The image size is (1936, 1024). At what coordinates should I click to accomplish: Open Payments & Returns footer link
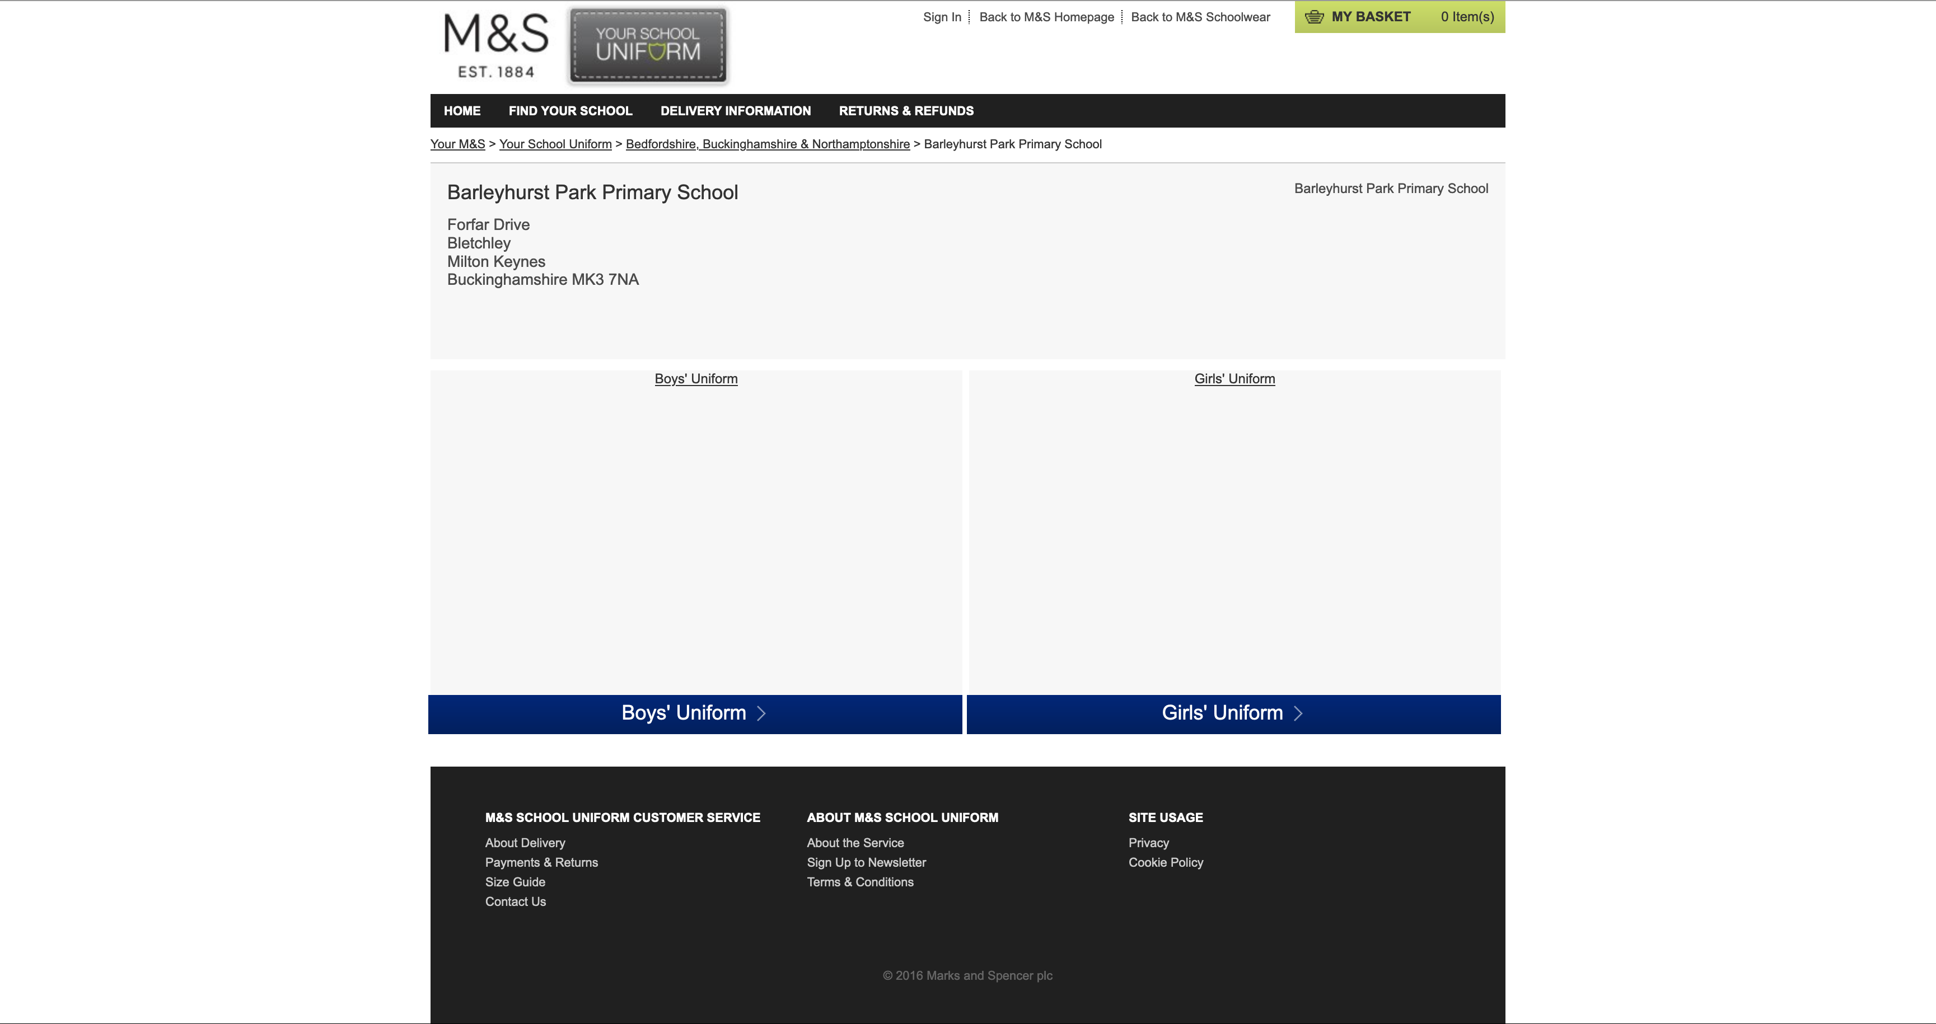coord(541,862)
